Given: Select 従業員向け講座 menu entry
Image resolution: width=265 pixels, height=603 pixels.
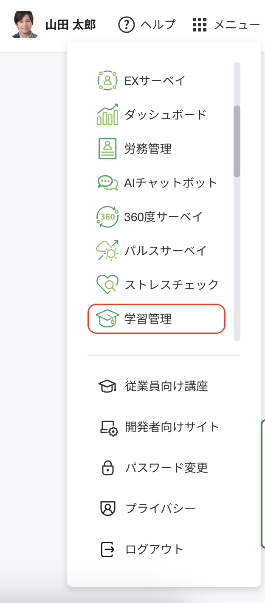Looking at the screenshot, I should click(x=166, y=386).
